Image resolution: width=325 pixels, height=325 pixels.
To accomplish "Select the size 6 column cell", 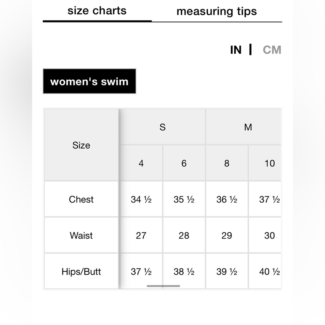I will (x=184, y=163).
